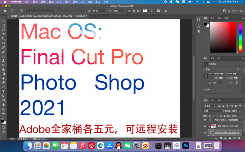This screenshot has width=245, height=152.
Task: Toggle lock position for the layer
Action: 217,116
